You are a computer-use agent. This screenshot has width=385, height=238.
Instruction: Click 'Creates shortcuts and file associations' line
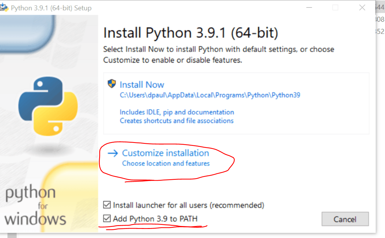pyautogui.click(x=177, y=121)
